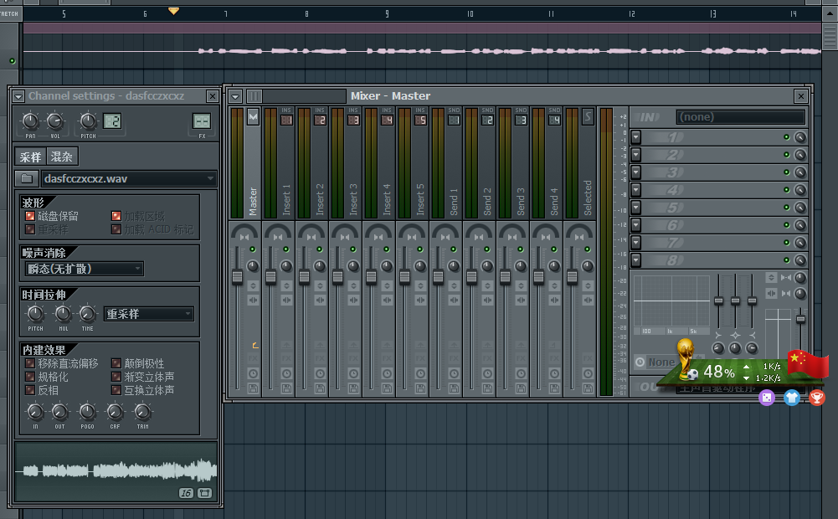Click the sample waveform preview in Channel settings
The width and height of the screenshot is (838, 519).
116,471
